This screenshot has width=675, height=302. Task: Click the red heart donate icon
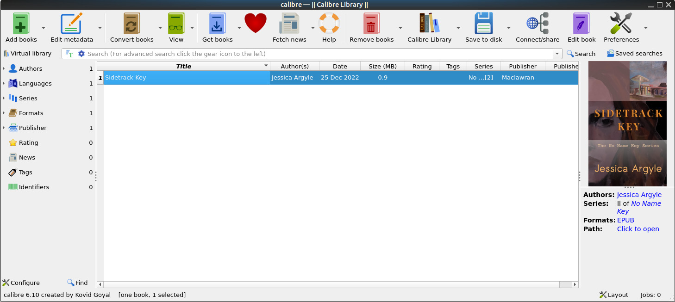pyautogui.click(x=256, y=23)
